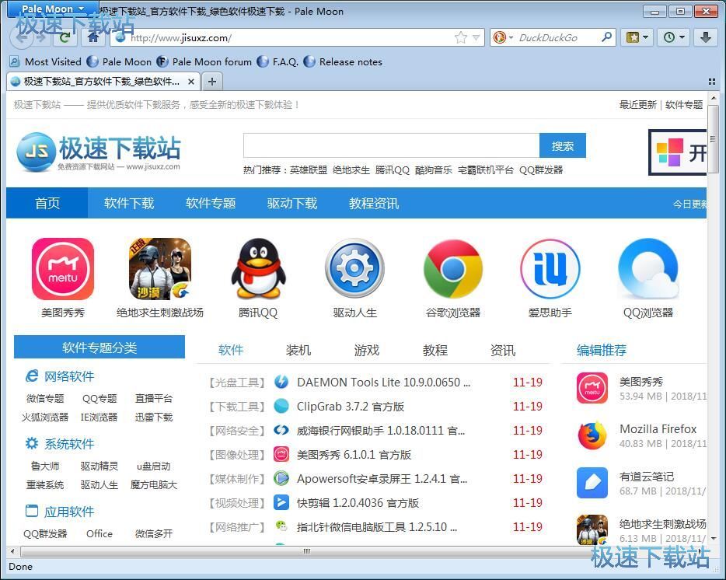Bookmark this page with star icon
The height and width of the screenshot is (580, 726).
click(x=461, y=37)
